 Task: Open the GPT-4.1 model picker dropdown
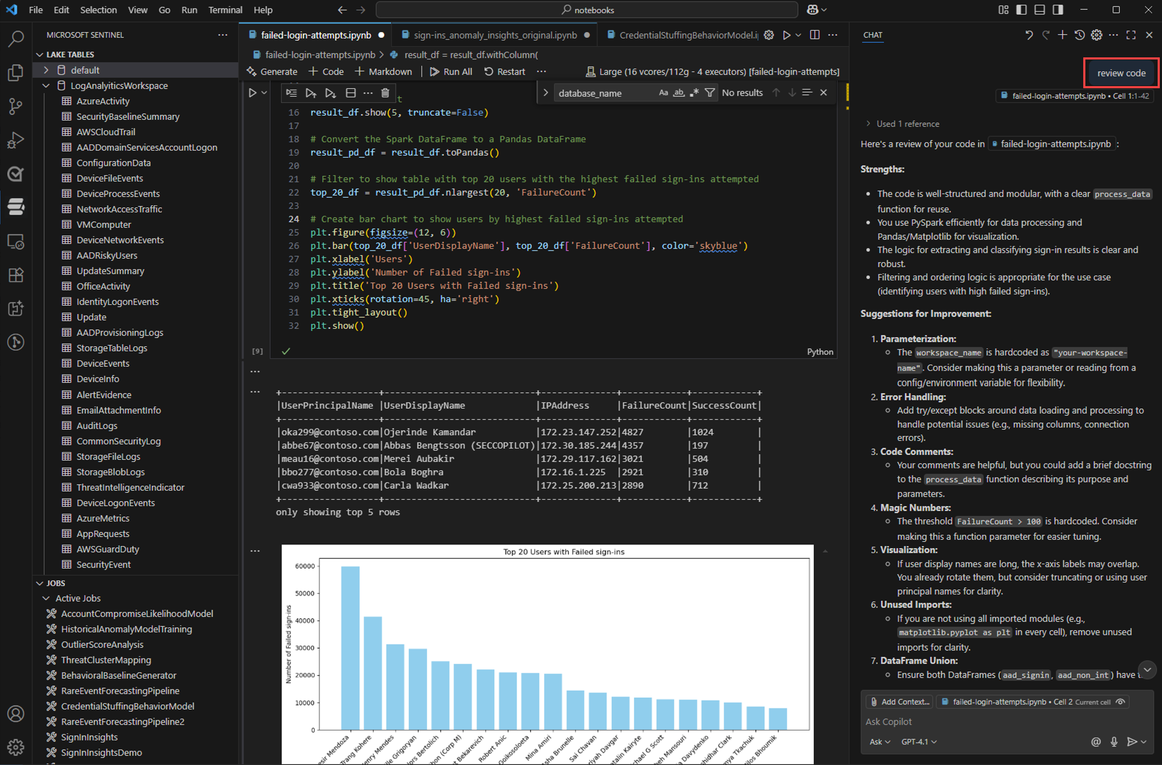(x=919, y=742)
